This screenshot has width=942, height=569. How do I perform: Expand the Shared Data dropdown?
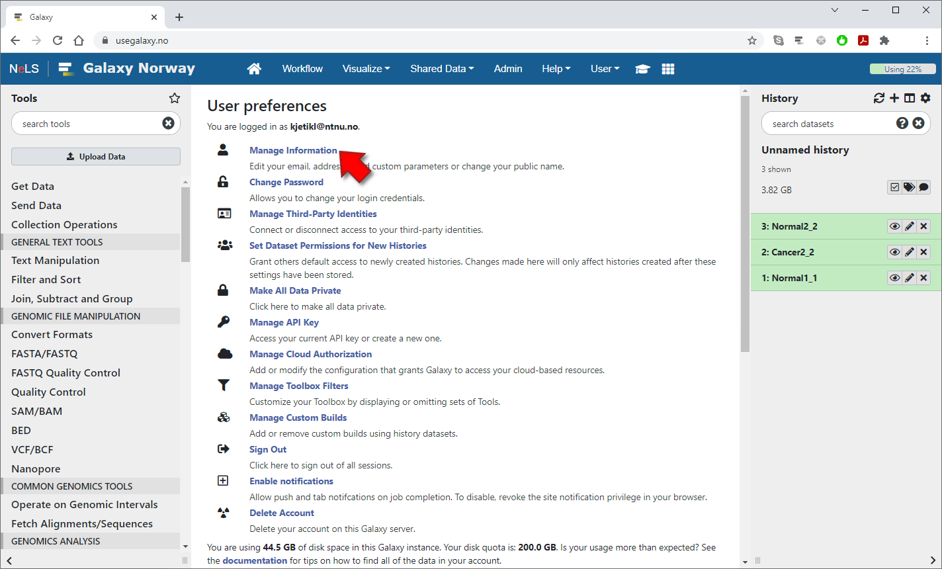click(442, 69)
